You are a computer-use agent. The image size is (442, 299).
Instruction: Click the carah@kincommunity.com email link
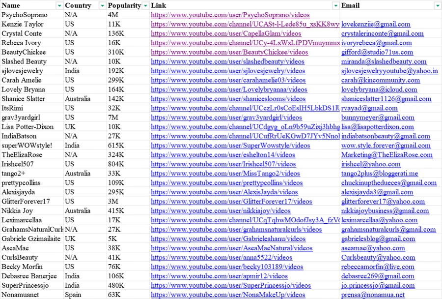[381, 80]
